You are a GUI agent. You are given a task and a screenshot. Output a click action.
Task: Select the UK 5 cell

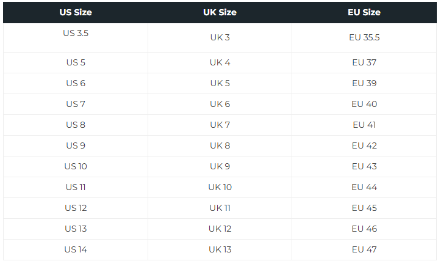tap(220, 83)
